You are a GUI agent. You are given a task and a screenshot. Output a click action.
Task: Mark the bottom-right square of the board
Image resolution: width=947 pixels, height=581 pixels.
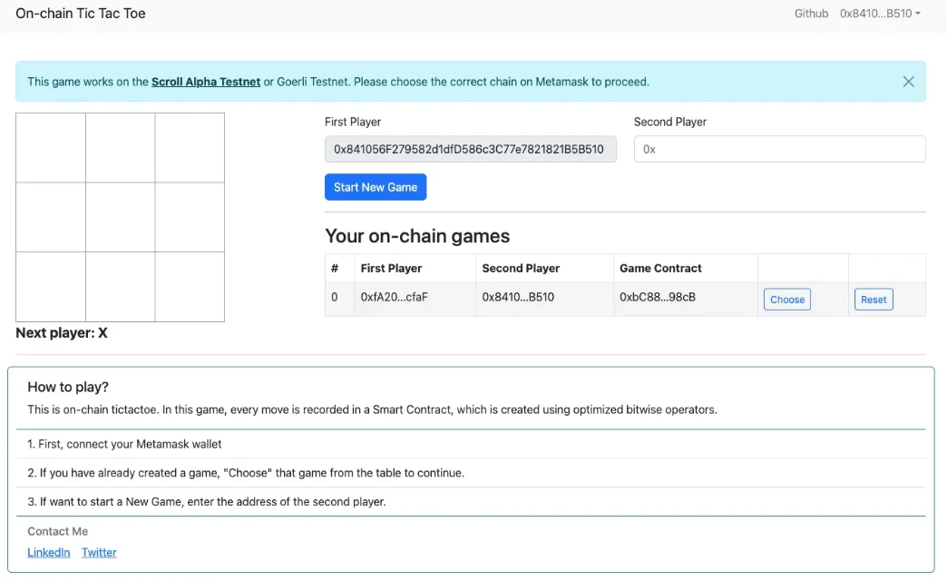(190, 286)
